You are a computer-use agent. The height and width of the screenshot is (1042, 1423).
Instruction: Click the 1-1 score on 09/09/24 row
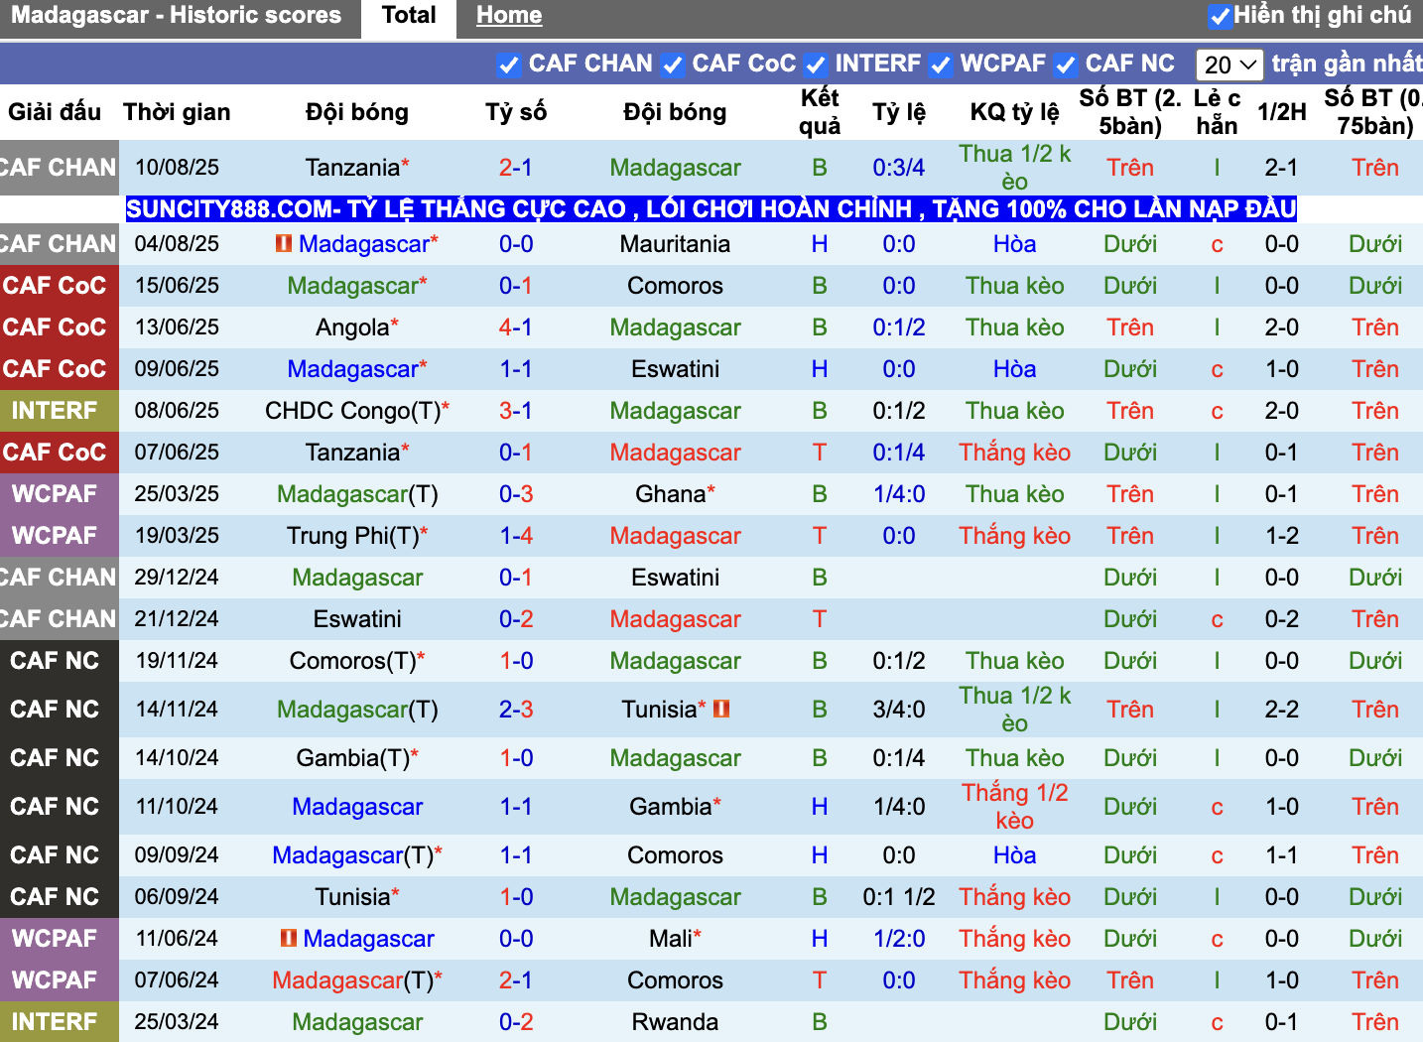[x=516, y=855]
